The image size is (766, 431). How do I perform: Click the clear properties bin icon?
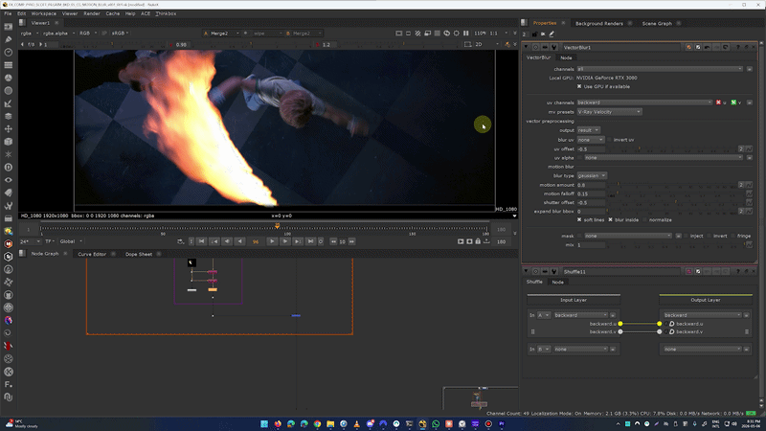point(543,34)
